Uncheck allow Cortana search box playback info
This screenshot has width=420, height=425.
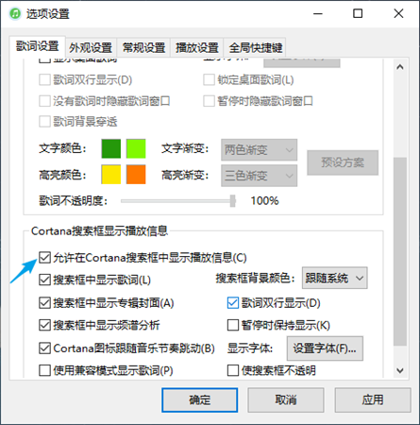tap(44, 258)
